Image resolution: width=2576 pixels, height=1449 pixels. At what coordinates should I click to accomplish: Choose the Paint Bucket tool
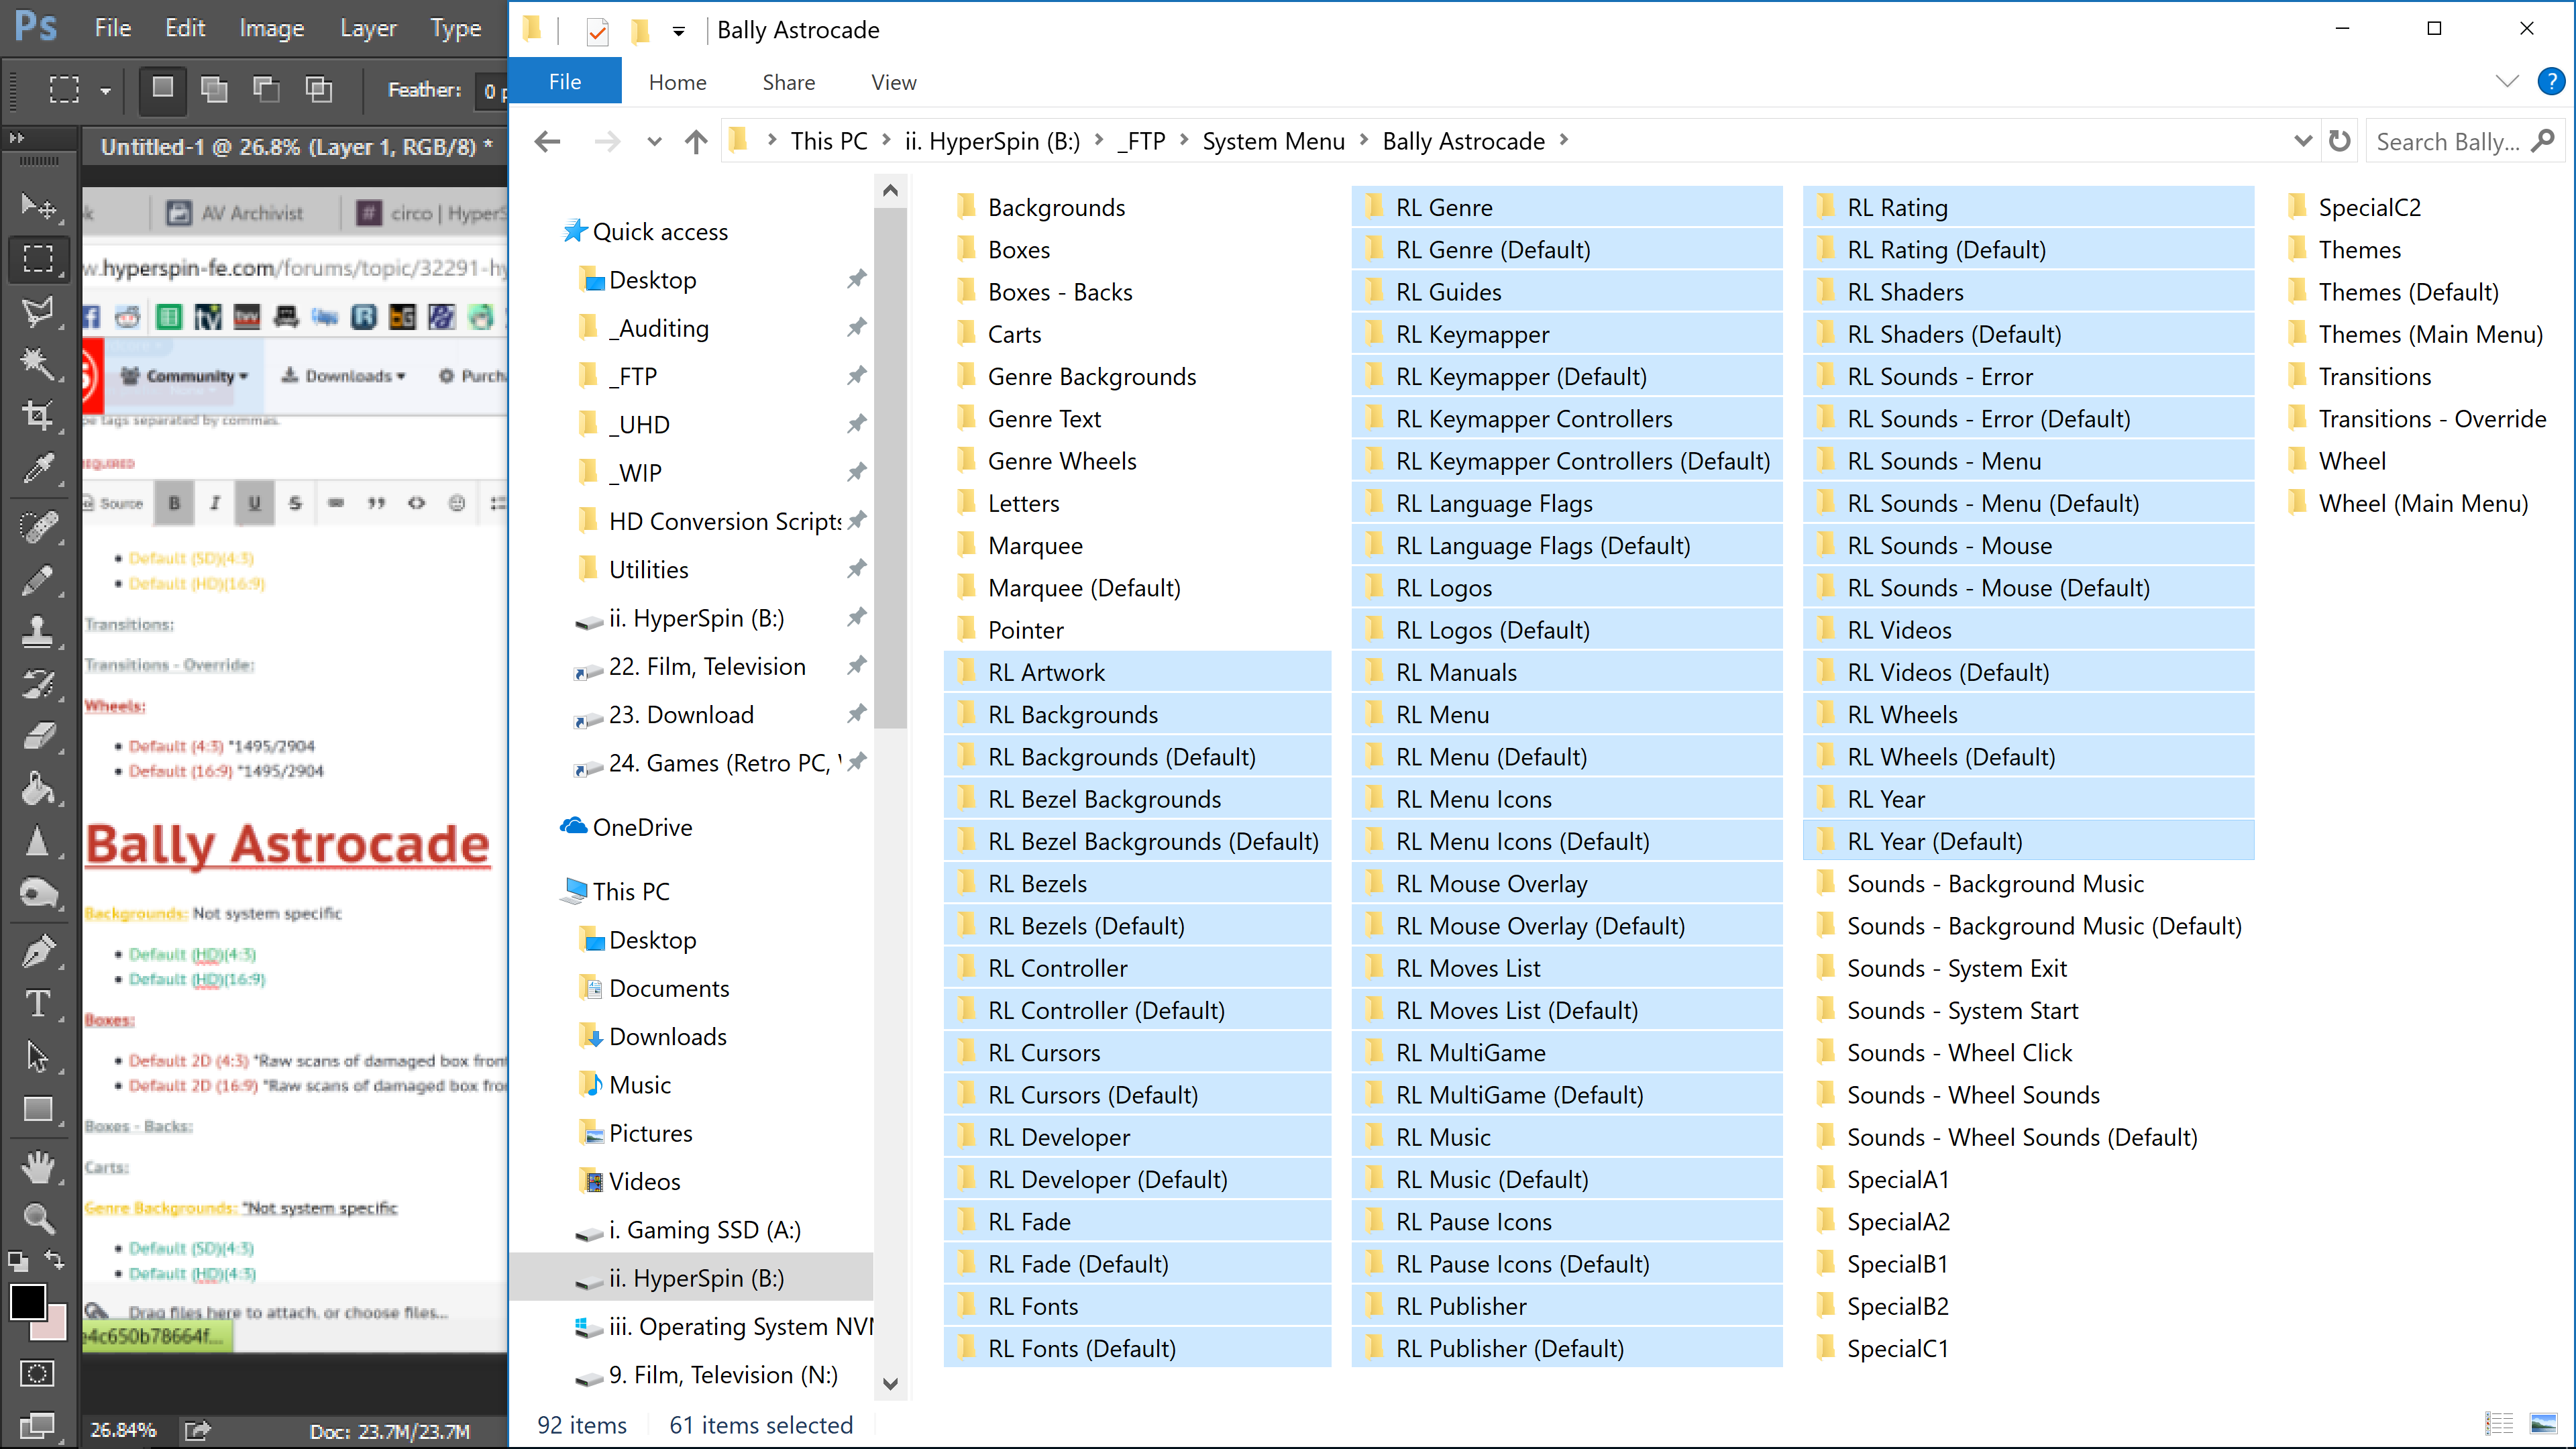[x=38, y=789]
